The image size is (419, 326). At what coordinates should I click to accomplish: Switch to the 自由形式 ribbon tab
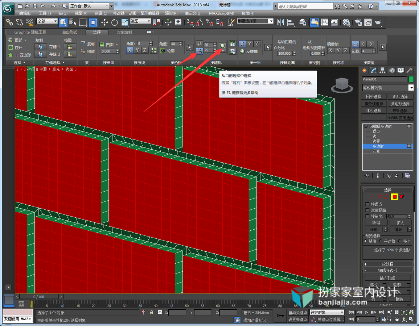[x=70, y=32]
